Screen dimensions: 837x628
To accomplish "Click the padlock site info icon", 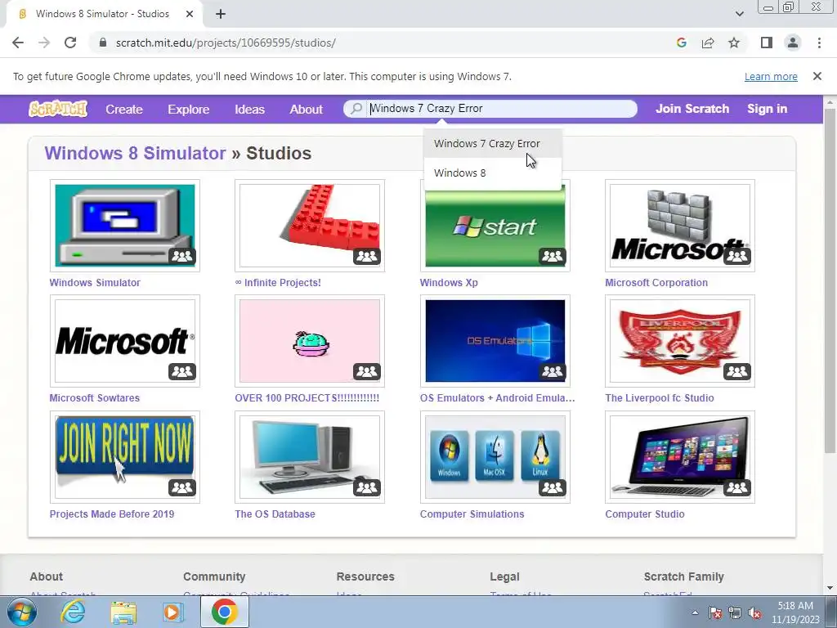I will [x=103, y=43].
